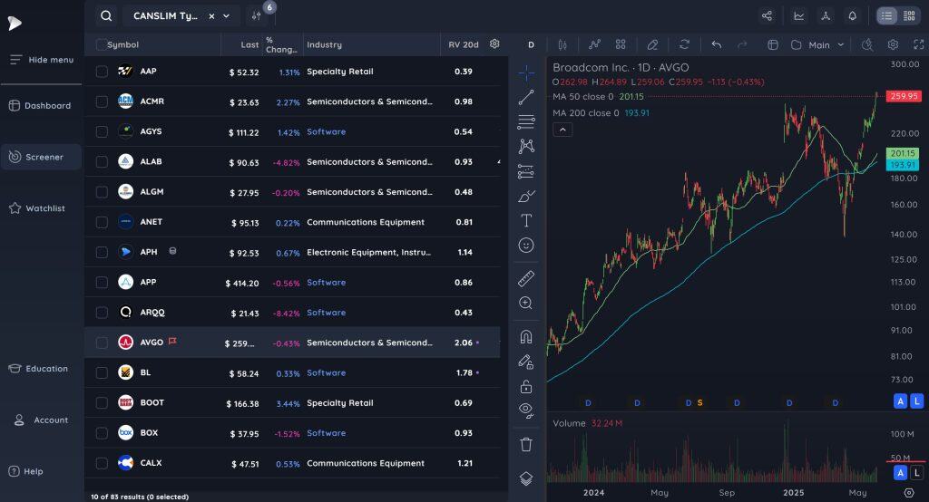The width and height of the screenshot is (929, 502).
Task: Clear the CANSLIM screener selection X
Action: (x=211, y=16)
